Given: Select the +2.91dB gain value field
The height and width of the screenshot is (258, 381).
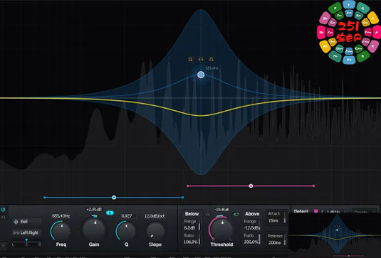Looking at the screenshot, I should pyautogui.click(x=94, y=209).
